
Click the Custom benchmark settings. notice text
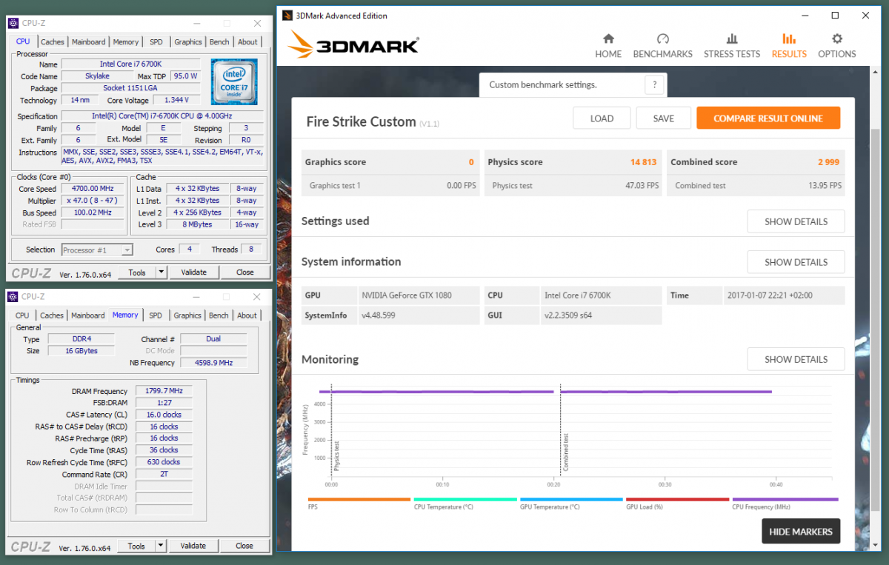(x=543, y=85)
